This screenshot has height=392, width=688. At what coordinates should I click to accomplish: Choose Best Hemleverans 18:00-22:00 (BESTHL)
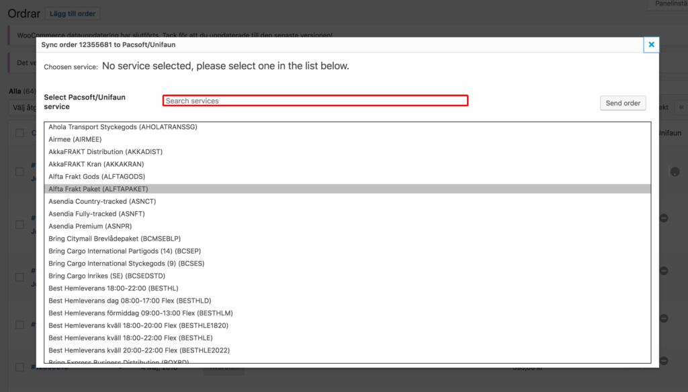tap(112, 288)
